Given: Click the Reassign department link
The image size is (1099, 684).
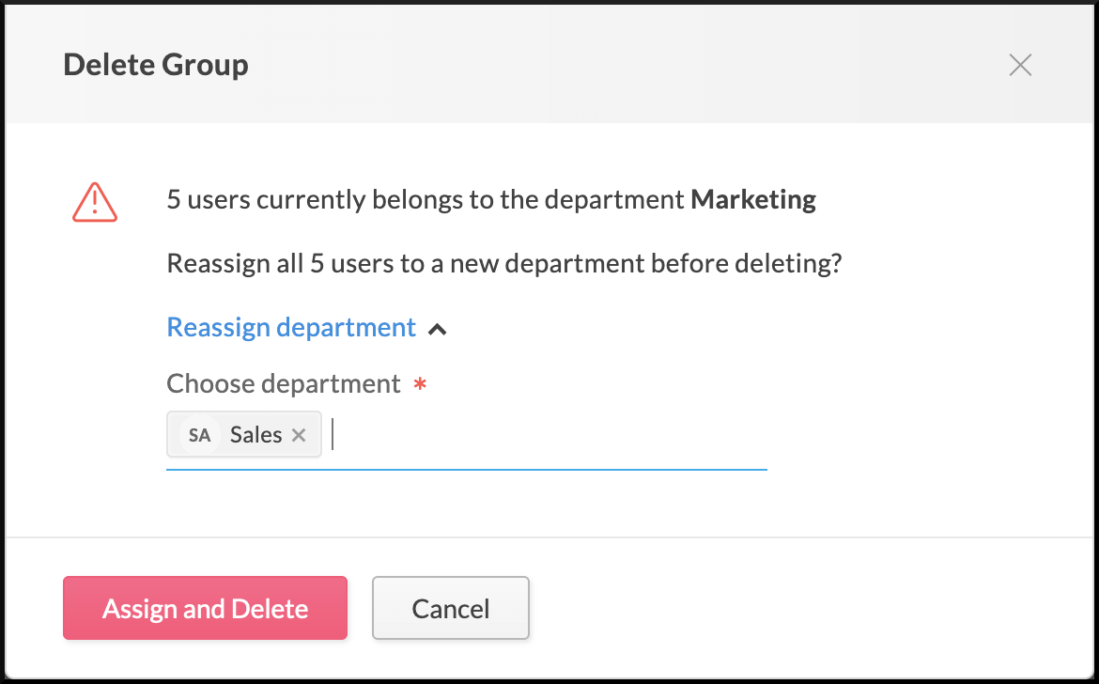Looking at the screenshot, I should 291,327.
